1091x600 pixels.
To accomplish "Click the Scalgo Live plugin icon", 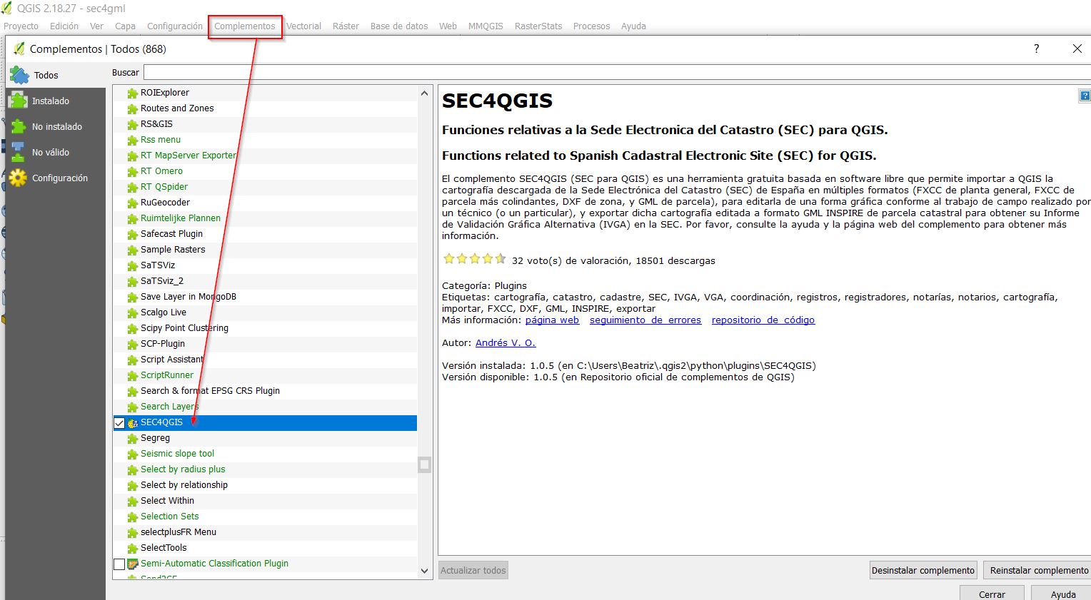I will [x=132, y=312].
